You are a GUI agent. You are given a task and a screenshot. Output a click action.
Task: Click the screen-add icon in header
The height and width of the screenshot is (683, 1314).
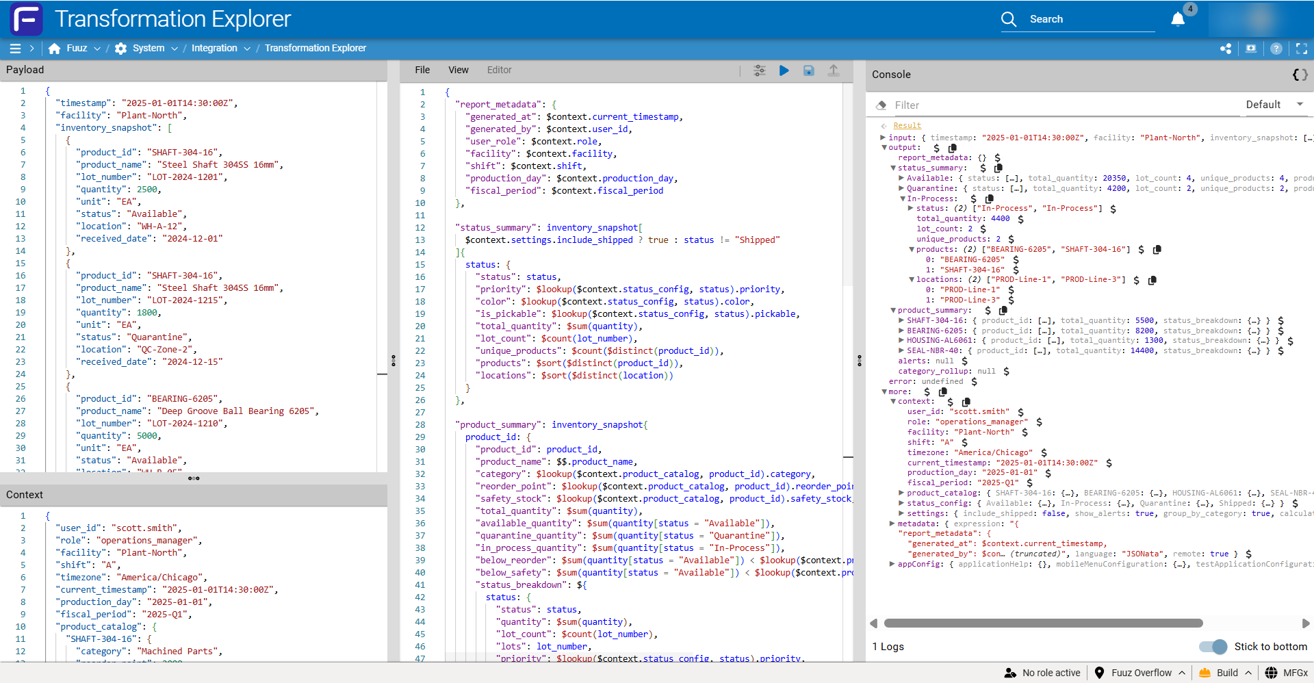pos(1251,49)
